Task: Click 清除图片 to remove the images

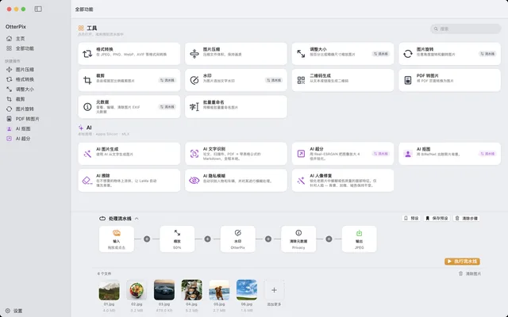Action: tap(470, 273)
